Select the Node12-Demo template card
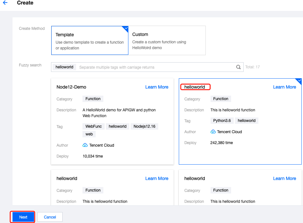Screen dimensions: 303x223 coord(112,121)
